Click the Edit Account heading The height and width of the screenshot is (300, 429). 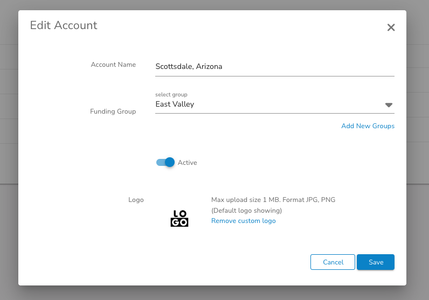point(64,25)
